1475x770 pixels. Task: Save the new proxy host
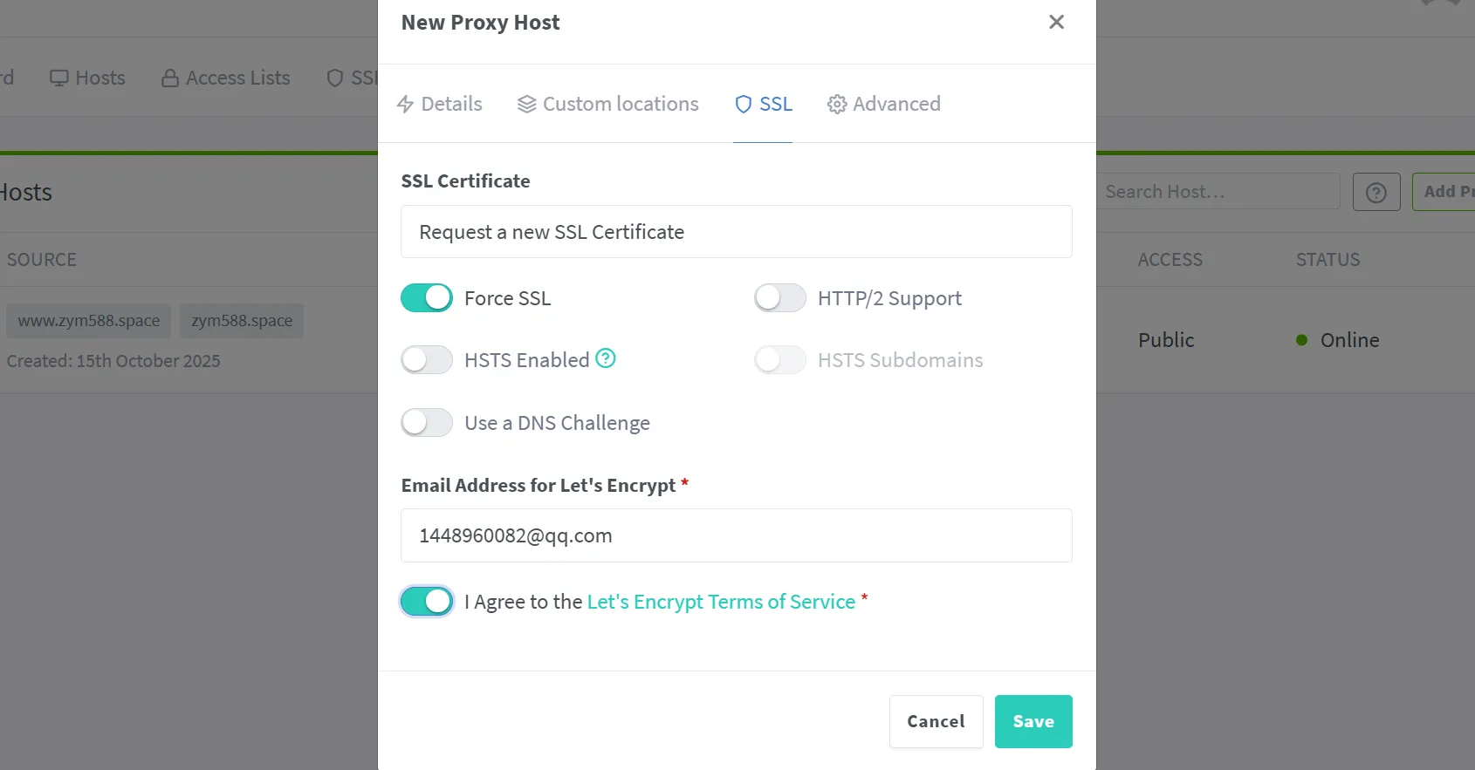tap(1033, 721)
